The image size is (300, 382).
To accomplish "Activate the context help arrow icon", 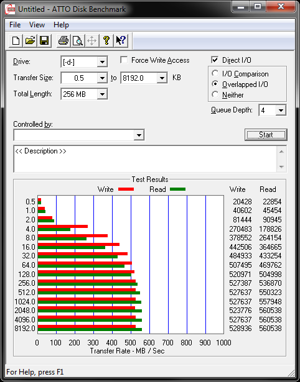I will coord(121,40).
